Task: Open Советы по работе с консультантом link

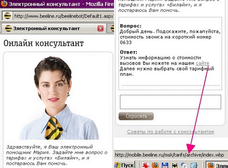Action: (x=171, y=131)
